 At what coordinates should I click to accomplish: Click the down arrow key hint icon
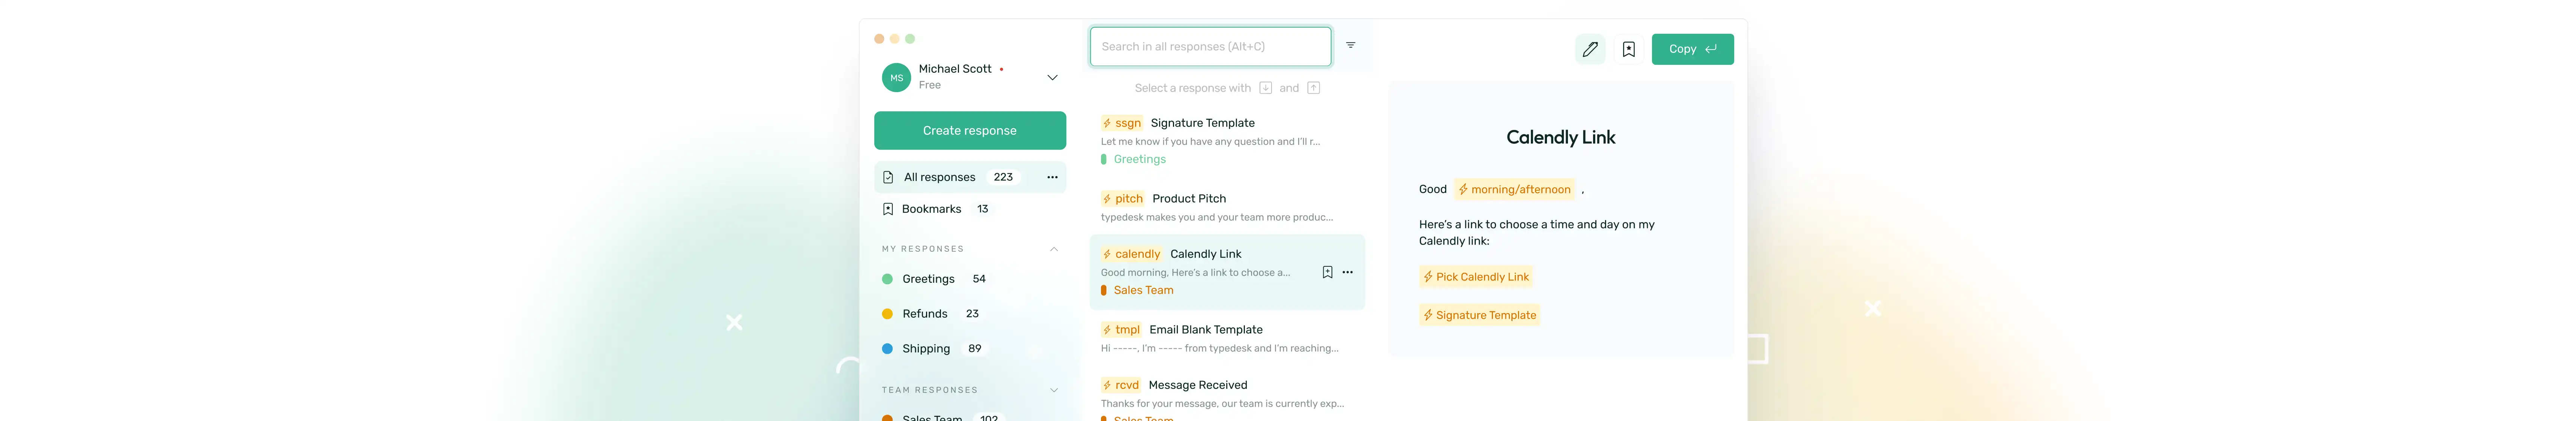[x=1265, y=88]
